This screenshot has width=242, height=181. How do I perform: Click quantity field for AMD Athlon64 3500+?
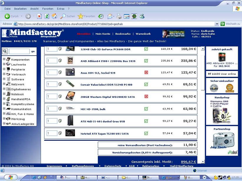coord(52,61)
